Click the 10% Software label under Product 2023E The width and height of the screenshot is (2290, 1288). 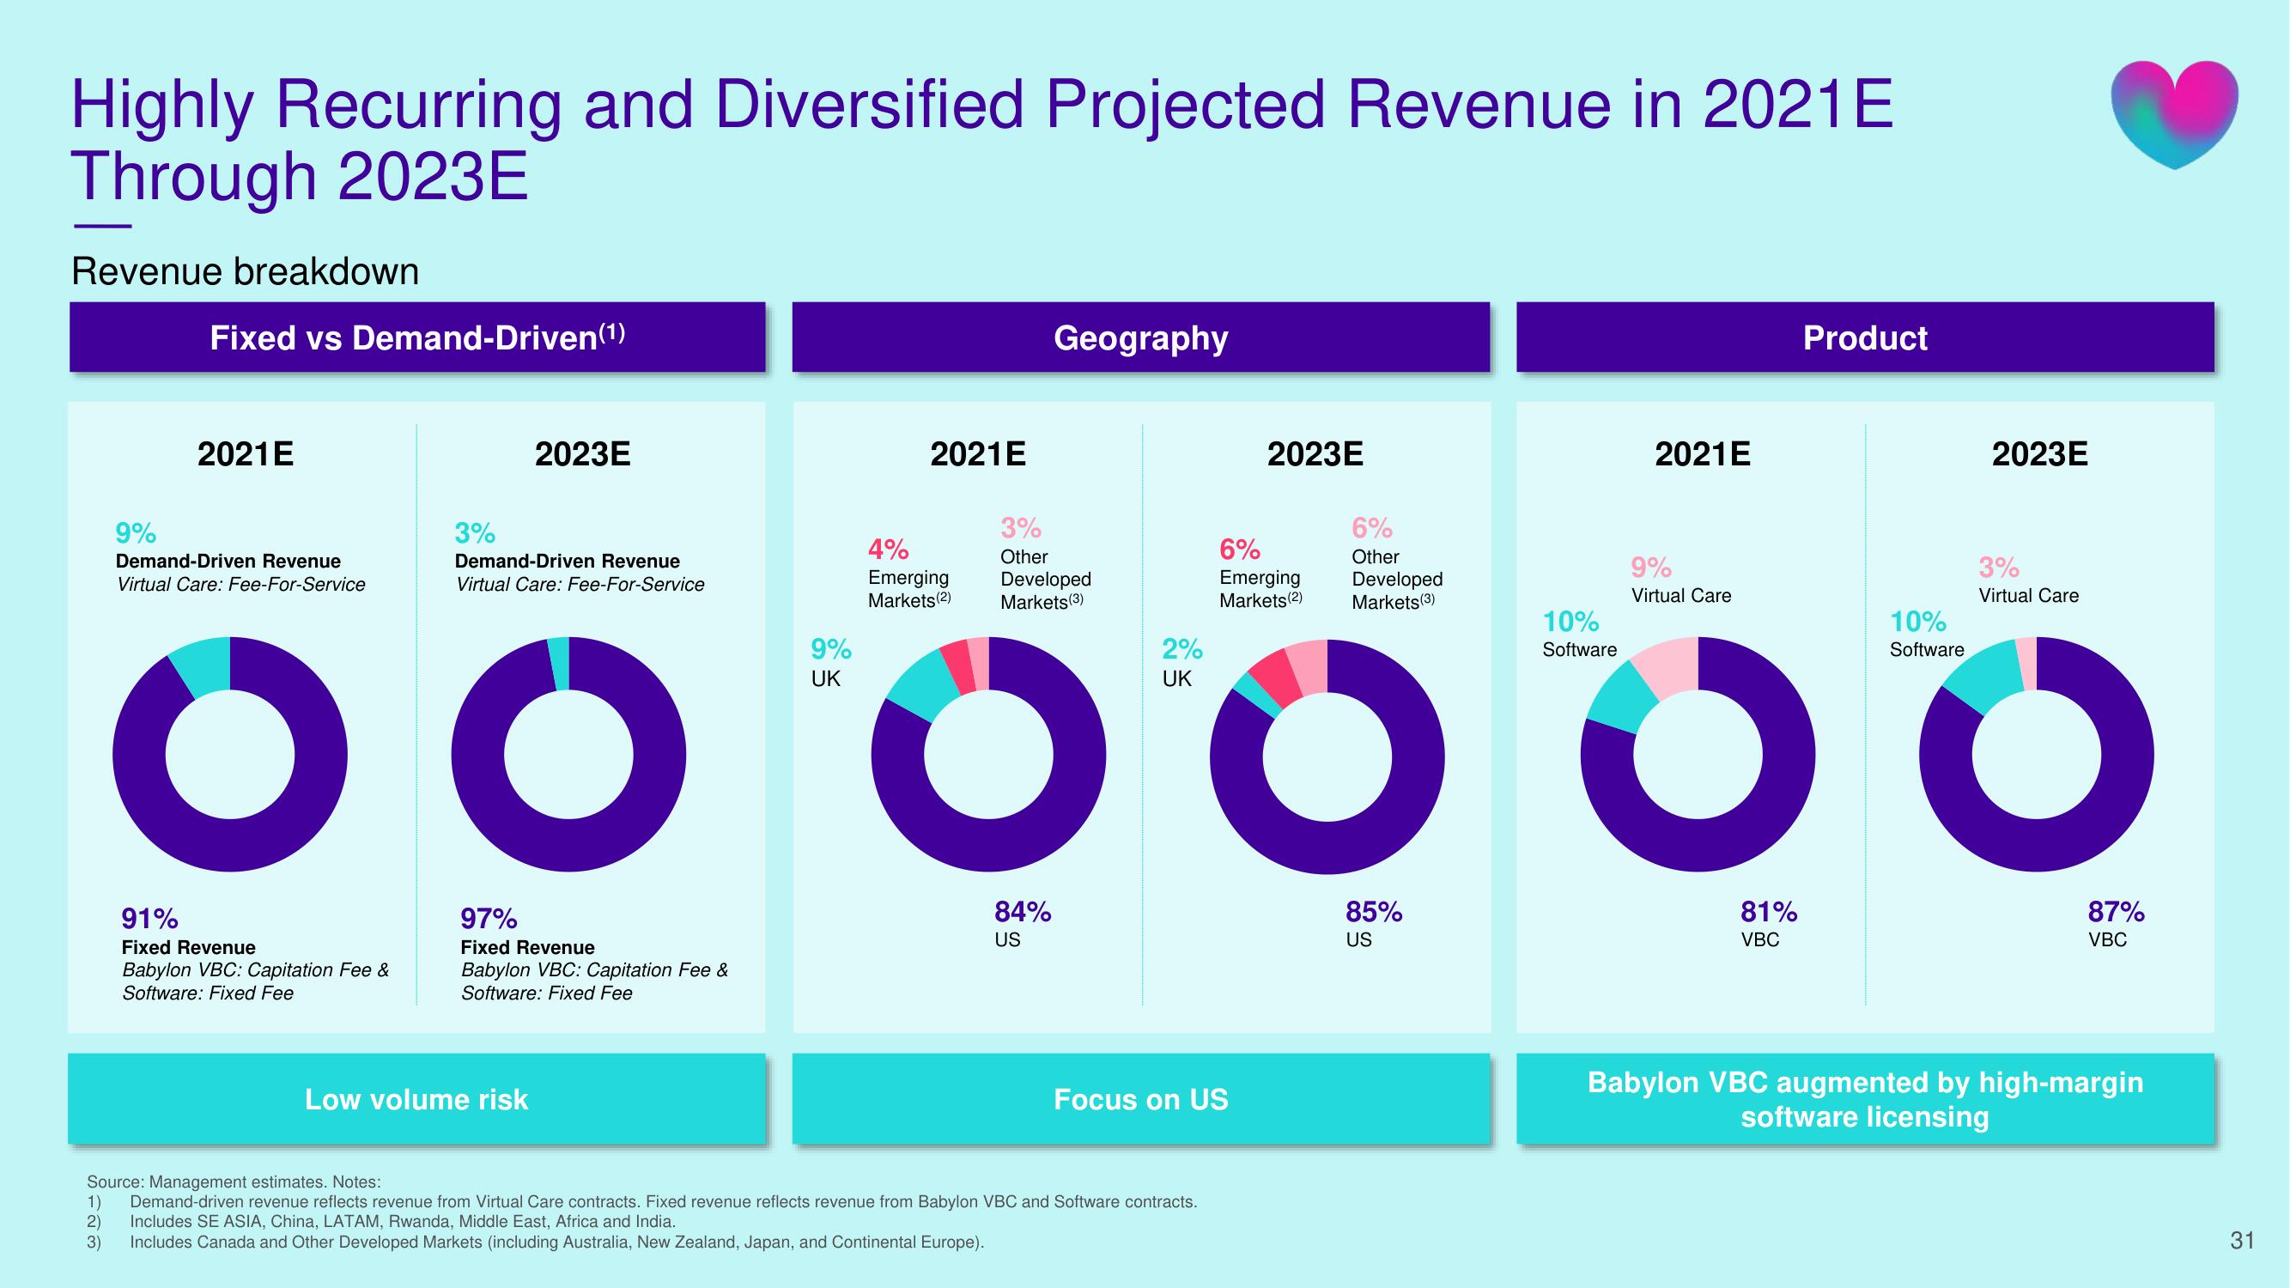pyautogui.click(x=1927, y=634)
